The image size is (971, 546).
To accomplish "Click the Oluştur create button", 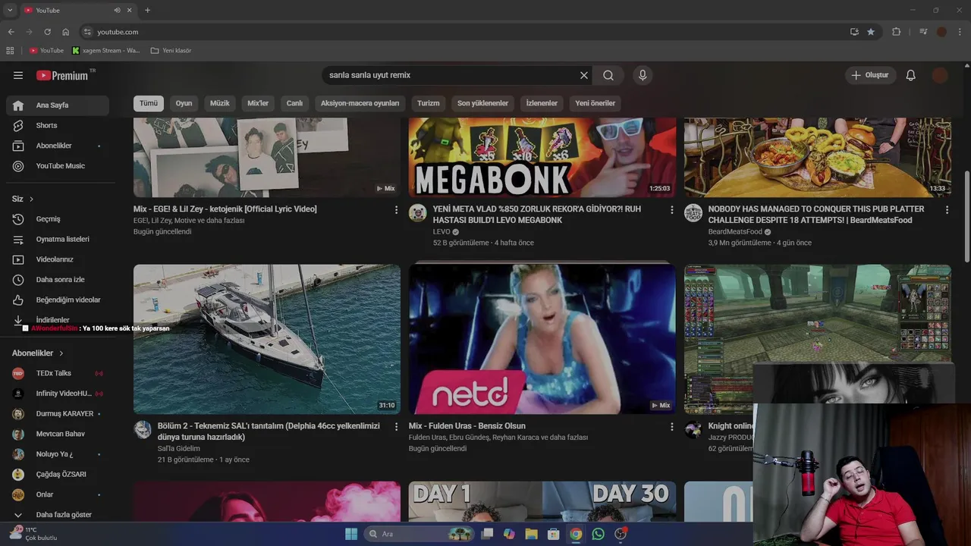I will (x=870, y=75).
